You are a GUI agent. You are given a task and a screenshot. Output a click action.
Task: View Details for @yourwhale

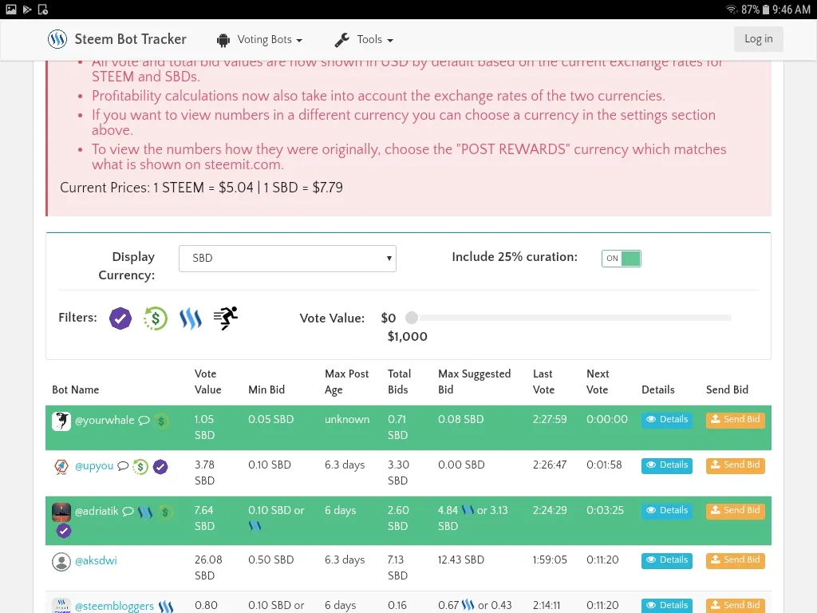pyautogui.click(x=667, y=420)
